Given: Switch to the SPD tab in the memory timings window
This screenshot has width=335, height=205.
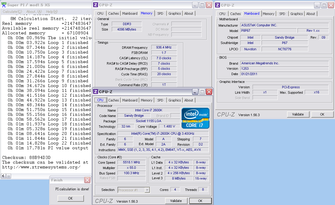Looking at the screenshot, I should [x=160, y=13].
